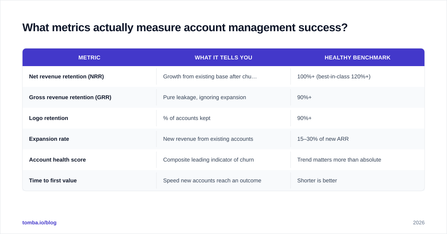
Task: Click the '15–30% of new ARR' benchmark
Action: click(x=358, y=139)
